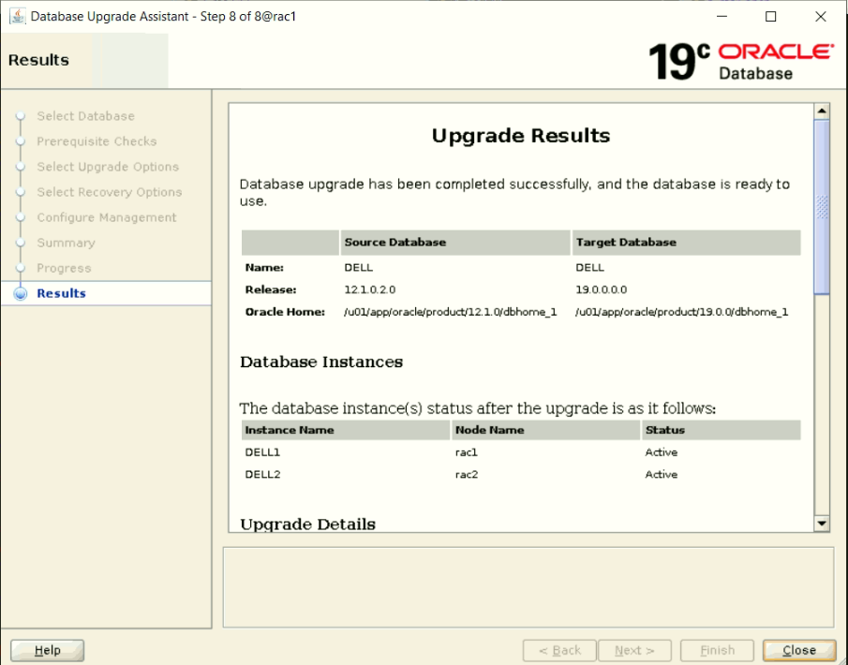Click the Oracle 19c Database logo

(x=741, y=61)
